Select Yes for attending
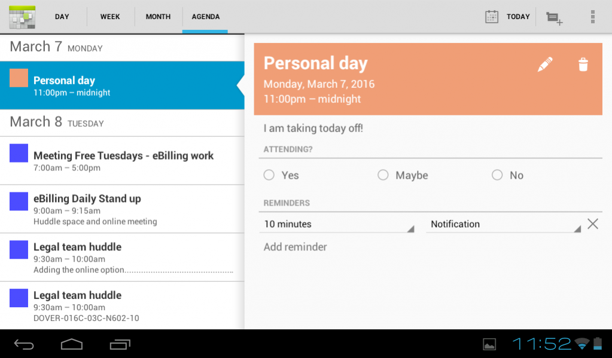 pos(269,175)
